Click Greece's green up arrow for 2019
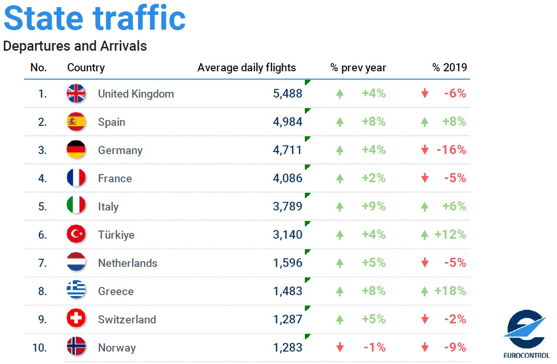557x364 pixels. 425,291
